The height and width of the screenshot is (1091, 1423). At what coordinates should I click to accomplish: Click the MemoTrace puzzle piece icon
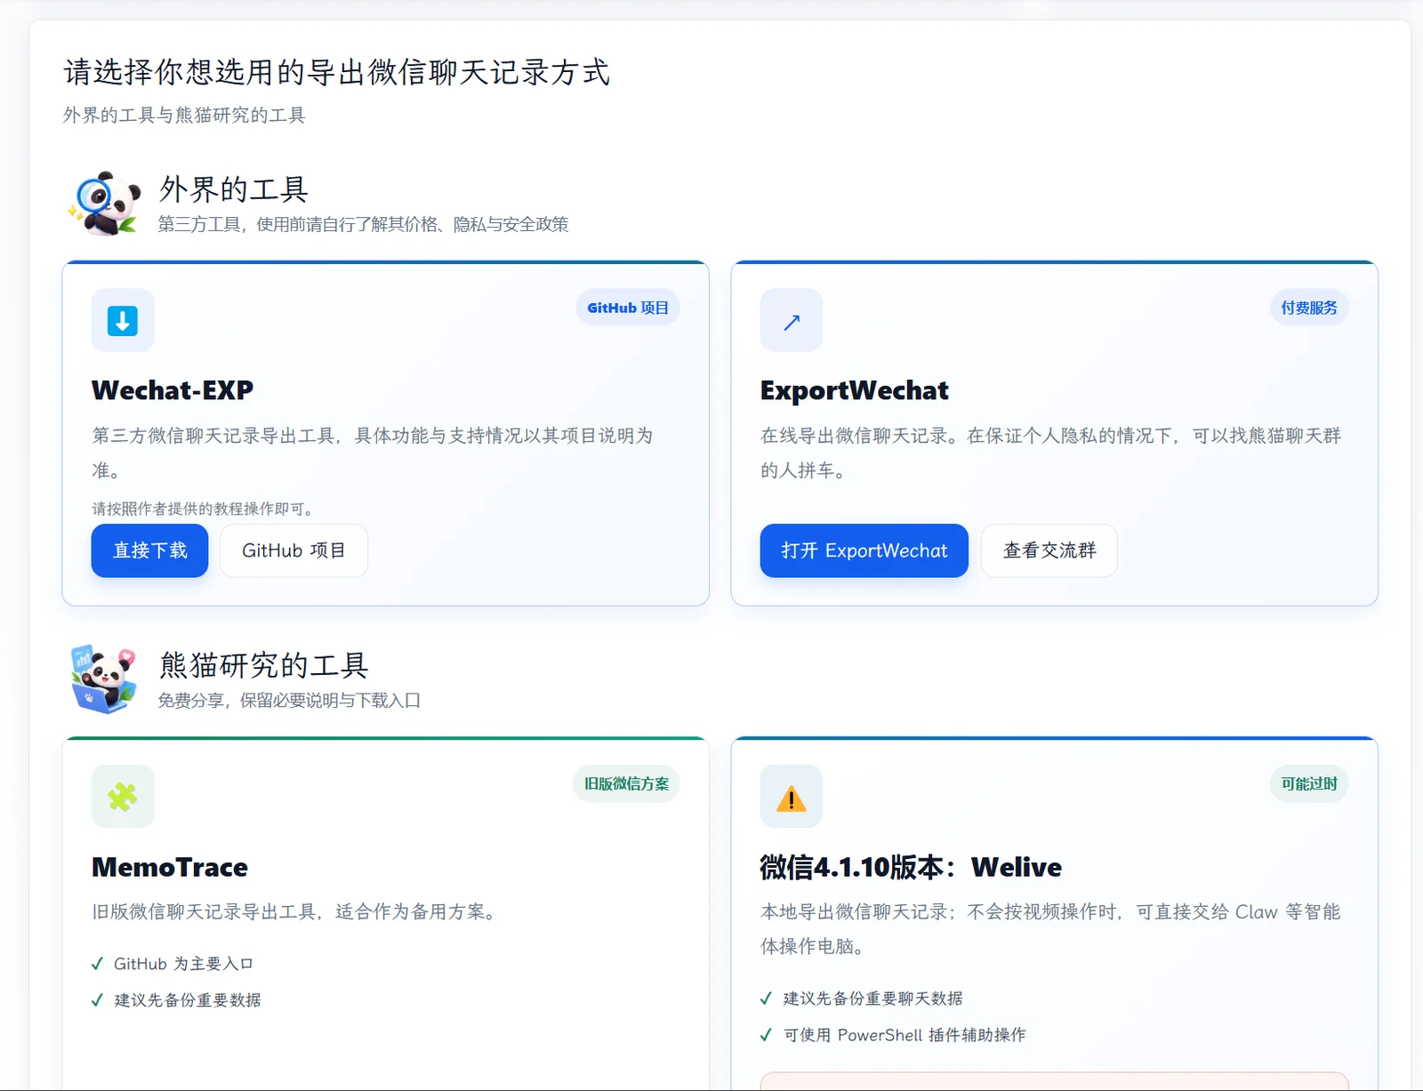pos(123,797)
